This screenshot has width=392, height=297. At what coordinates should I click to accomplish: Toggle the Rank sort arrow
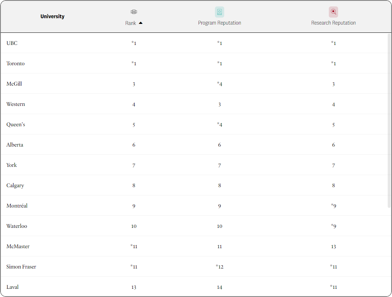[x=141, y=23]
